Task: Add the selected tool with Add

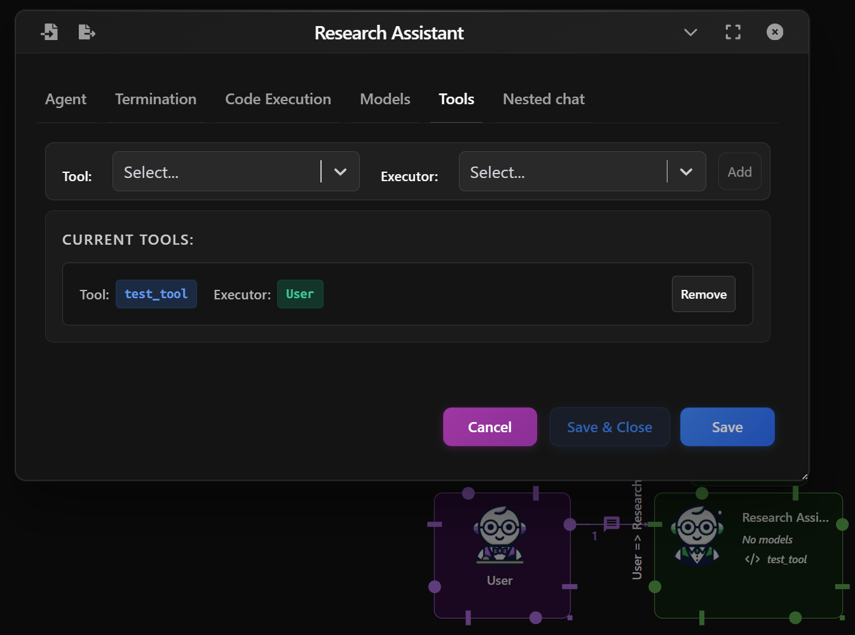Action: 739,171
